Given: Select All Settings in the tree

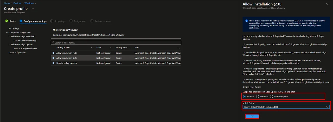Looking at the screenshot, I should (14, 28).
